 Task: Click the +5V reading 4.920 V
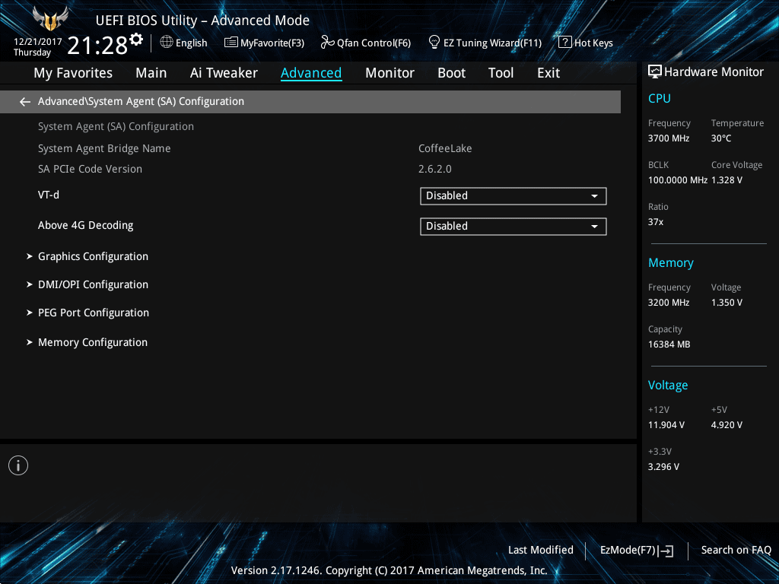727,424
